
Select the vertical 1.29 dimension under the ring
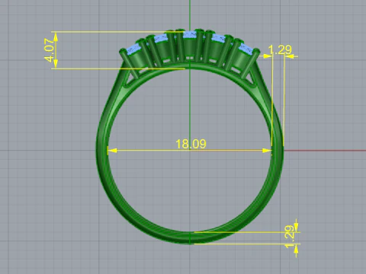290,236
